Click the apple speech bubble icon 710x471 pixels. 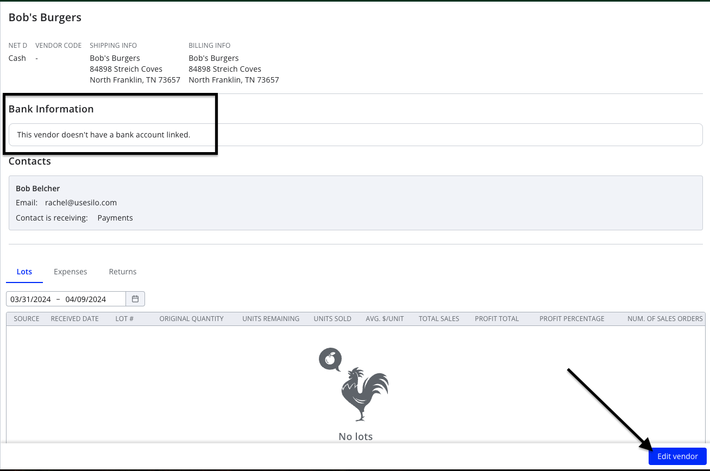click(330, 359)
